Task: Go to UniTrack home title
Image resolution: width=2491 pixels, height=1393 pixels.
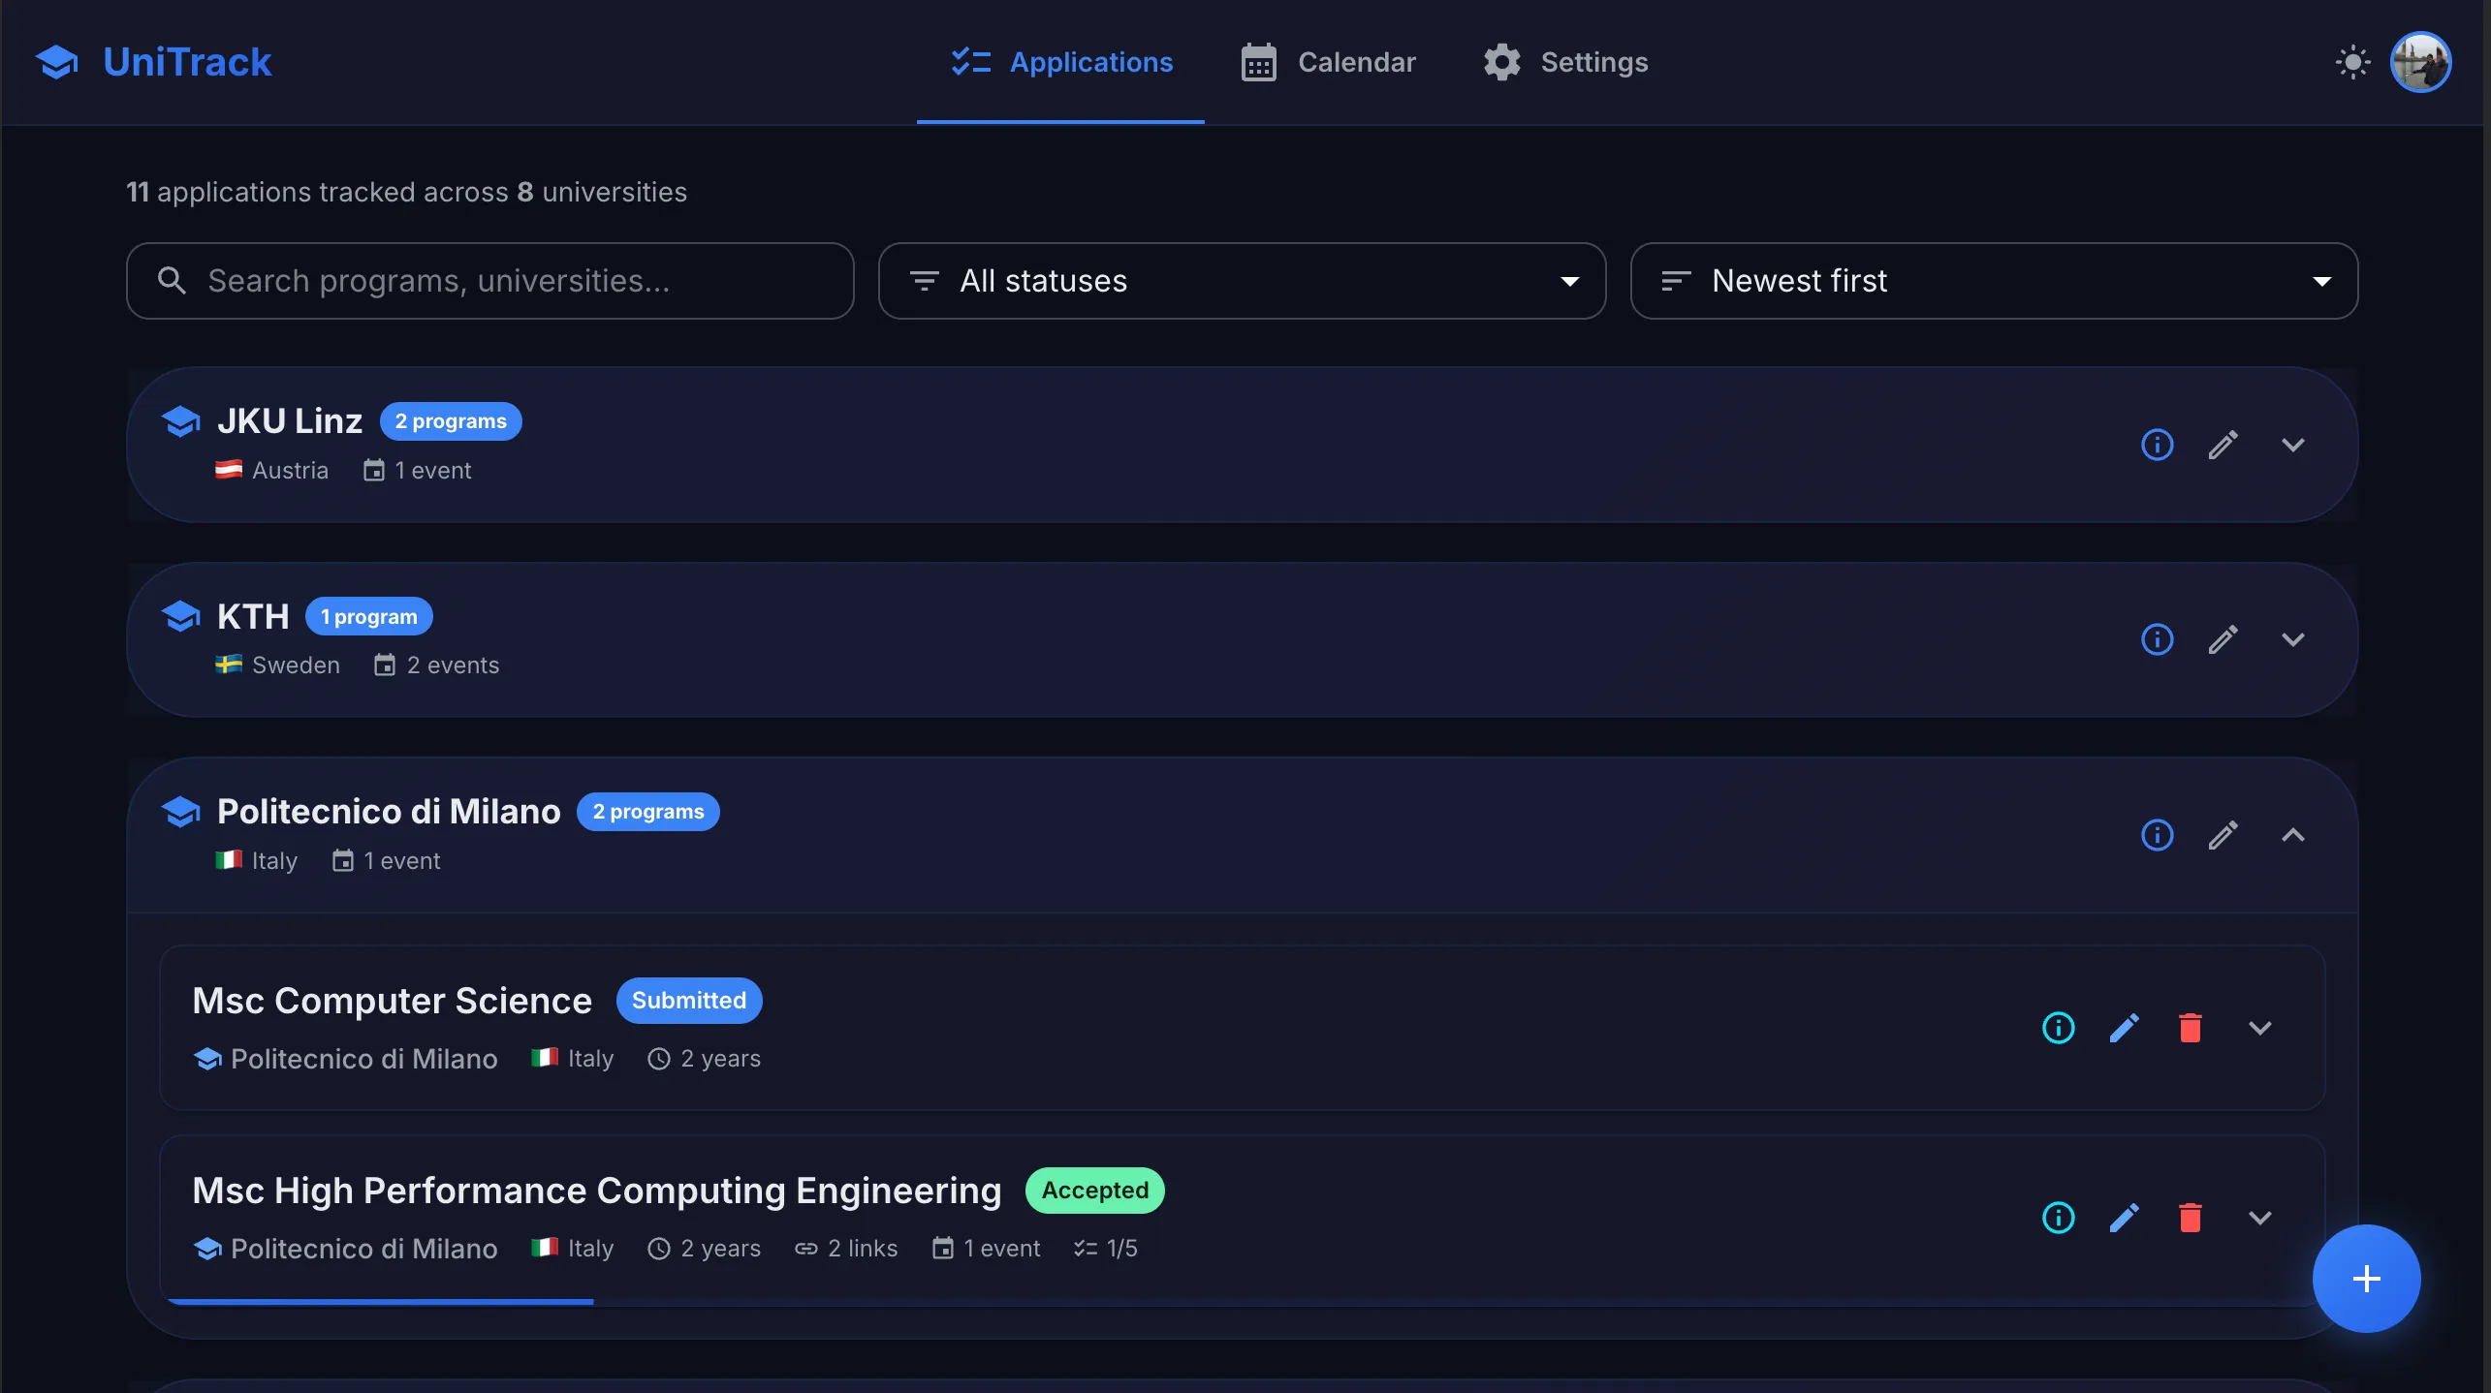Action: (x=187, y=62)
